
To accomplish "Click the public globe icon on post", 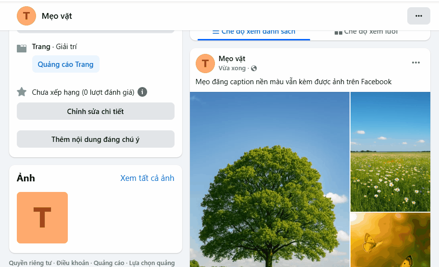I will click(x=254, y=68).
